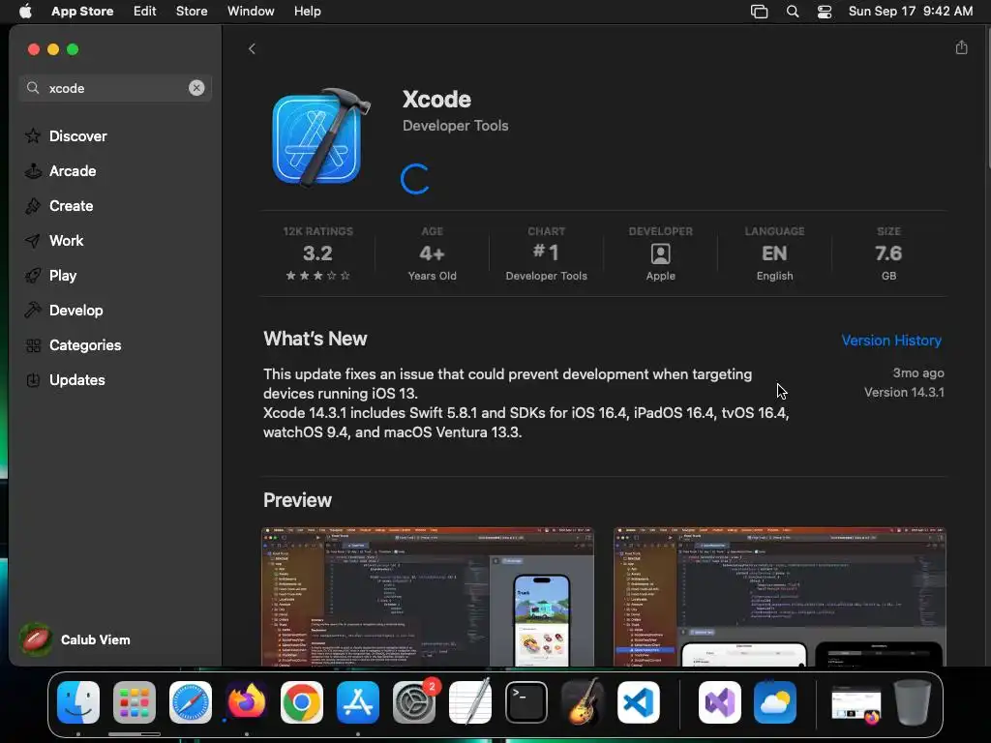Open the first Xcode preview screenshot
The image size is (991, 743).
(428, 596)
